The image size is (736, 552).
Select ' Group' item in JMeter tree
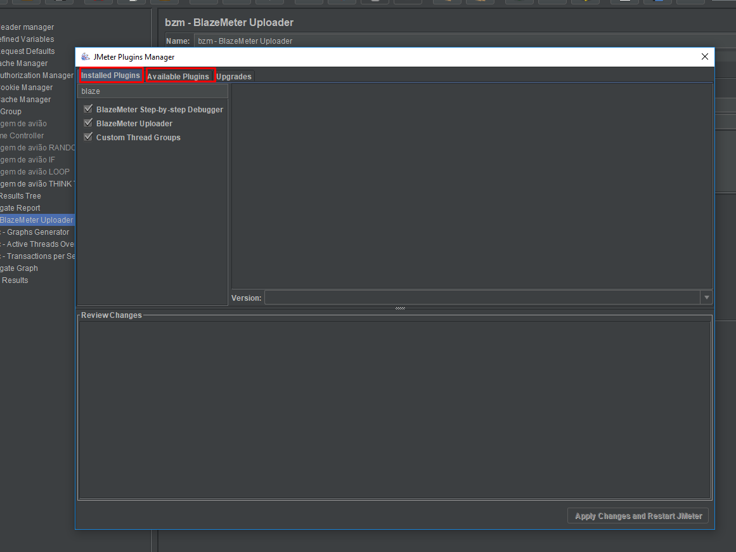11,112
